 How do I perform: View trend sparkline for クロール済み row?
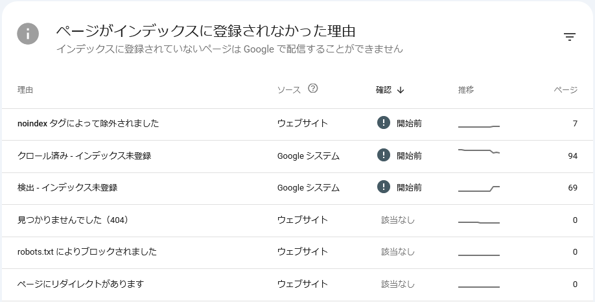(x=479, y=152)
